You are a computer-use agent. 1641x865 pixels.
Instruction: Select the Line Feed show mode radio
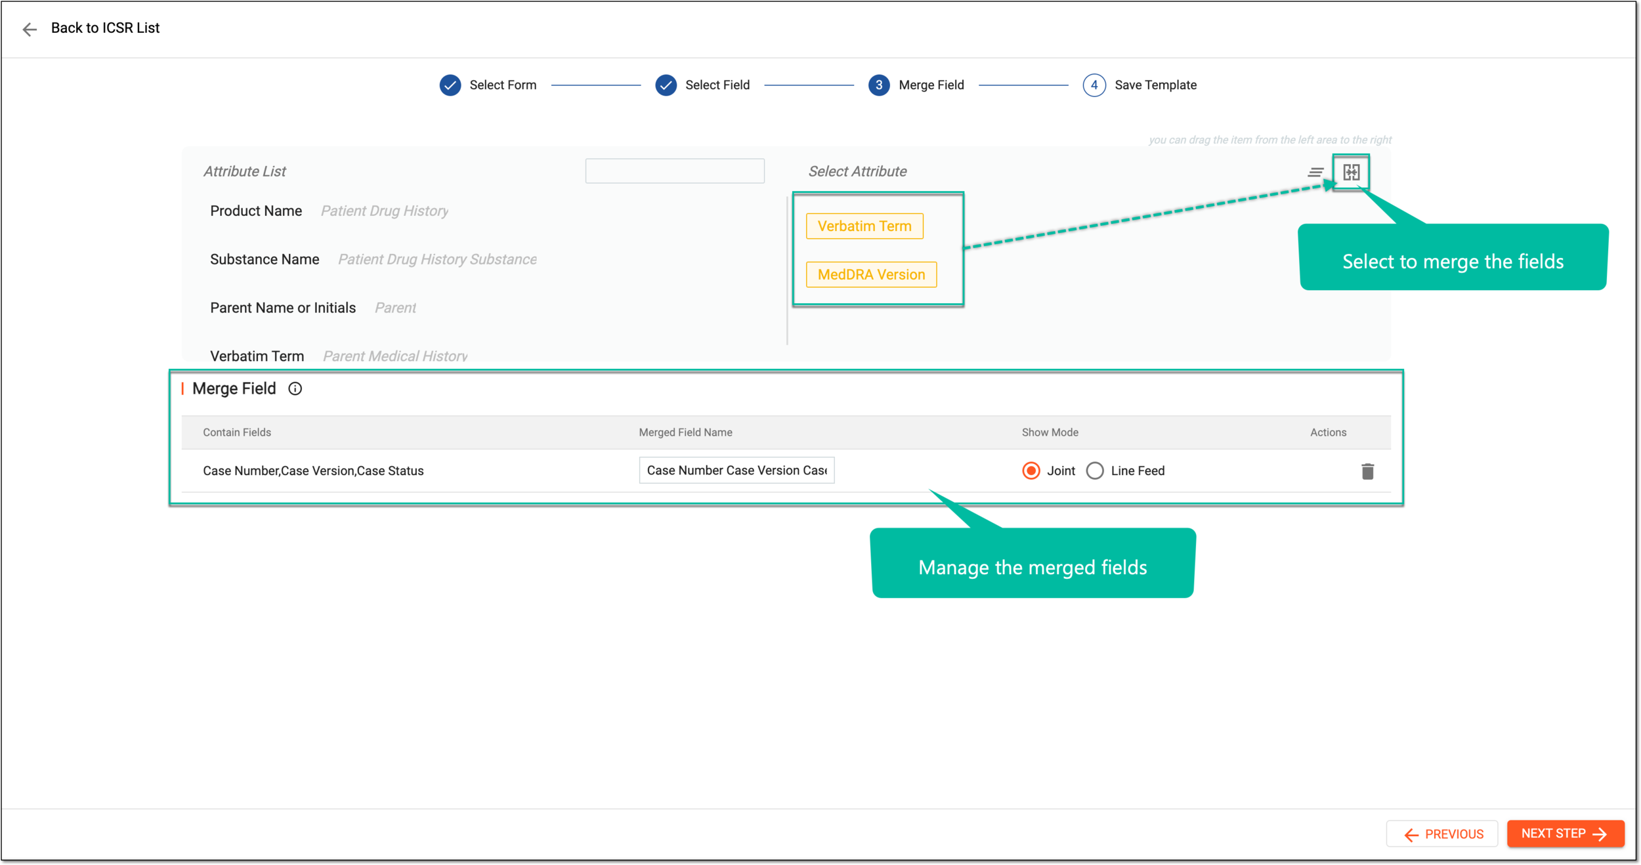click(x=1095, y=471)
